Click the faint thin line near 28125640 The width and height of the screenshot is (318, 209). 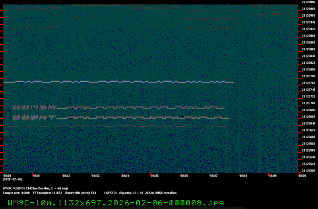pyautogui.click(x=119, y=126)
